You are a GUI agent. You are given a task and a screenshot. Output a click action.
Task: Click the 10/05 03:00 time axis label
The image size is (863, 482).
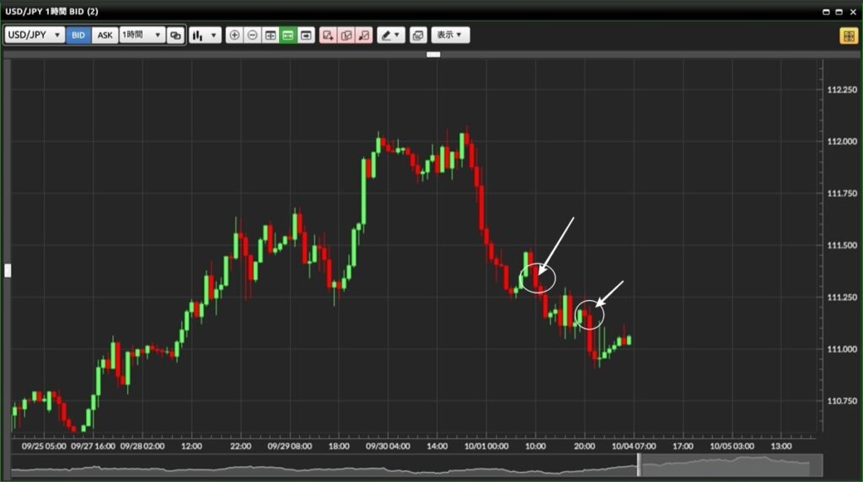[732, 447]
